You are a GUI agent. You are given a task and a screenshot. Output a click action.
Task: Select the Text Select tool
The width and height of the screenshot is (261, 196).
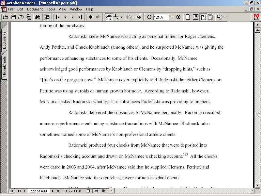click(128, 17)
